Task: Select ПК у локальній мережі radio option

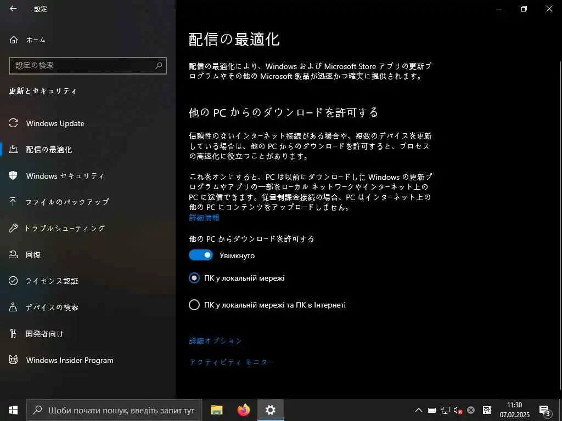Action: click(x=194, y=278)
